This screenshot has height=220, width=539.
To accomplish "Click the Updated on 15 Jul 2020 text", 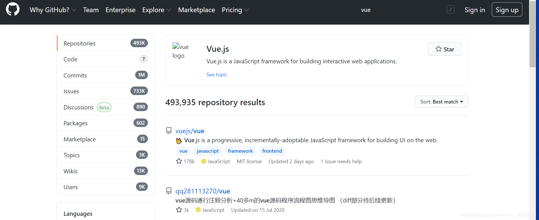I will [x=258, y=210].
